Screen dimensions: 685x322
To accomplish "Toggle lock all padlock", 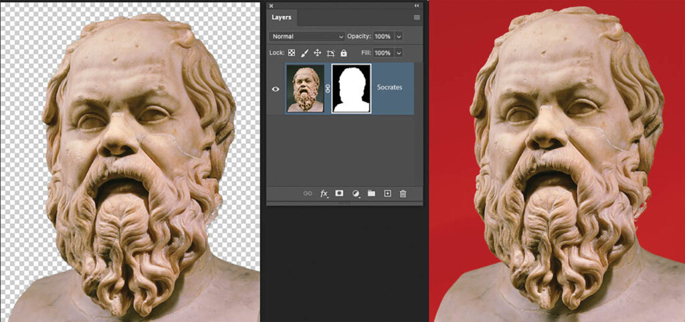I will pos(343,53).
